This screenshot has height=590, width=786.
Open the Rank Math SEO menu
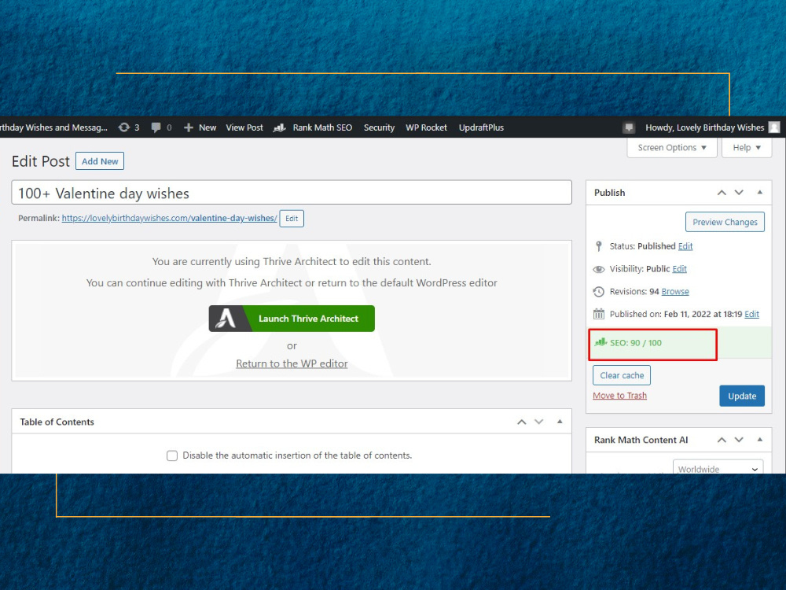(322, 127)
